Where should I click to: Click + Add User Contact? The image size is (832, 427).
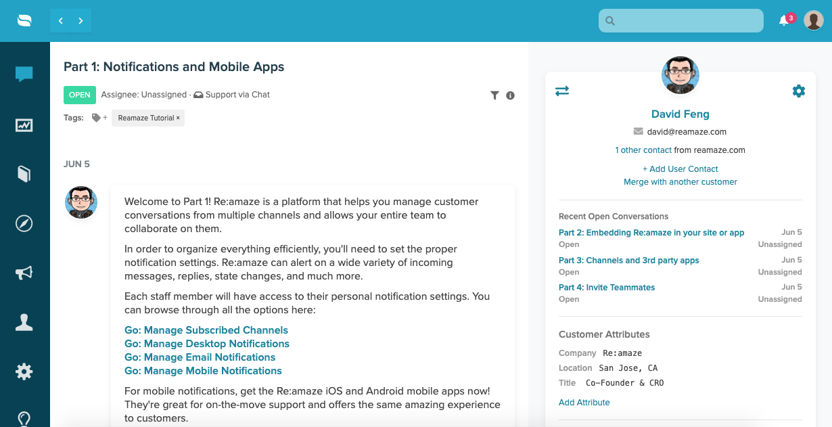tap(680, 169)
